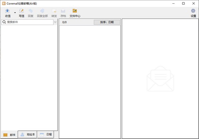Expand the search options triangle
Viewport: 199px width, 139px height.
click(55, 22)
